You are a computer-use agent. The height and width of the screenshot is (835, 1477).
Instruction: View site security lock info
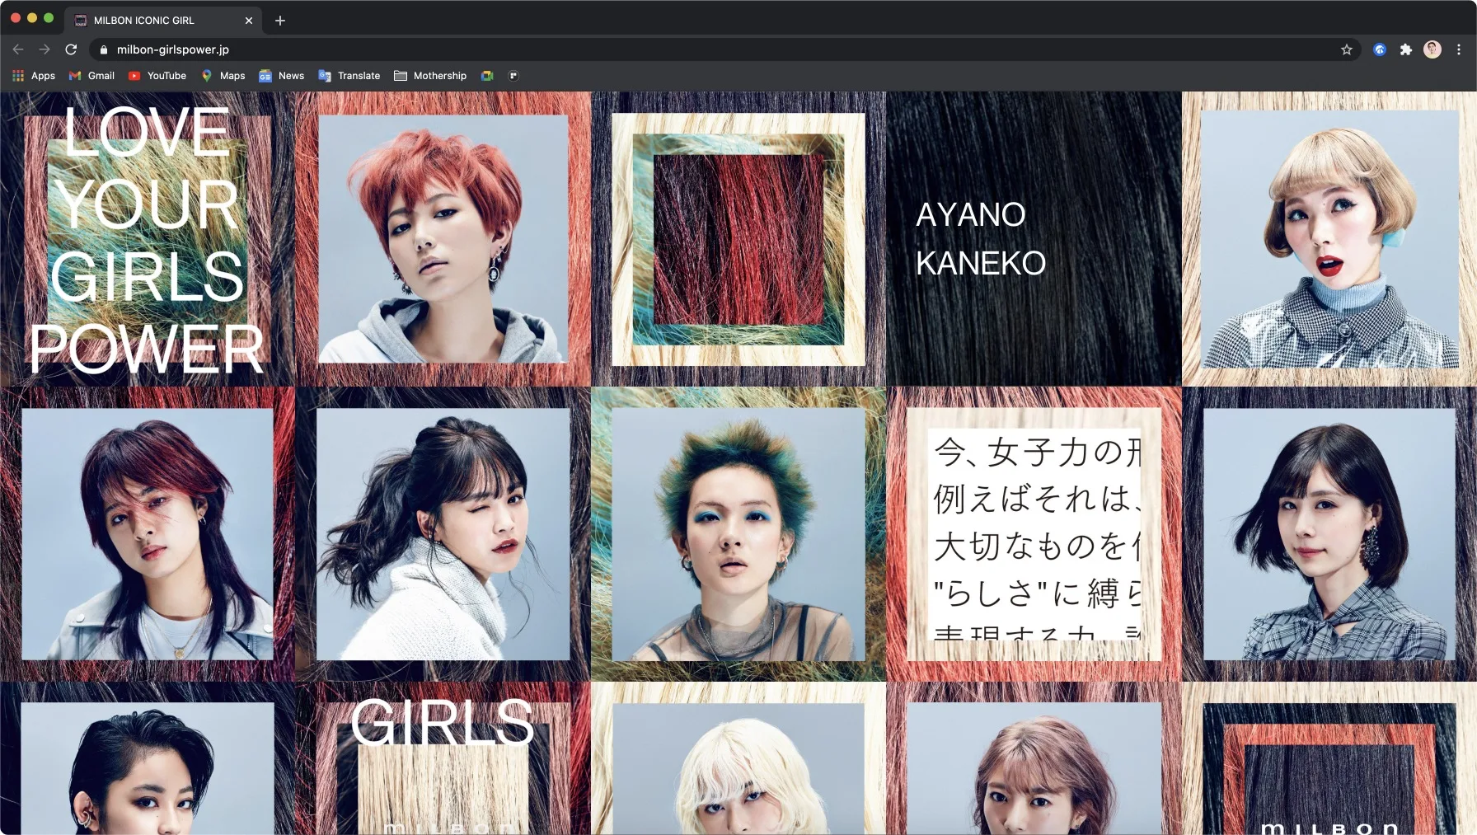tap(103, 49)
